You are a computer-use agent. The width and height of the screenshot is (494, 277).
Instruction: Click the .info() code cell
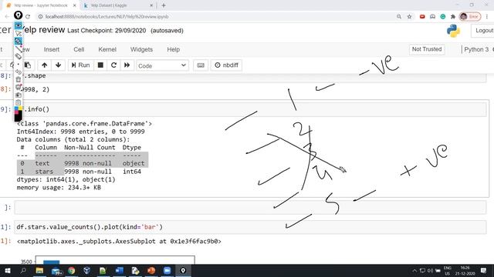tap(250, 109)
